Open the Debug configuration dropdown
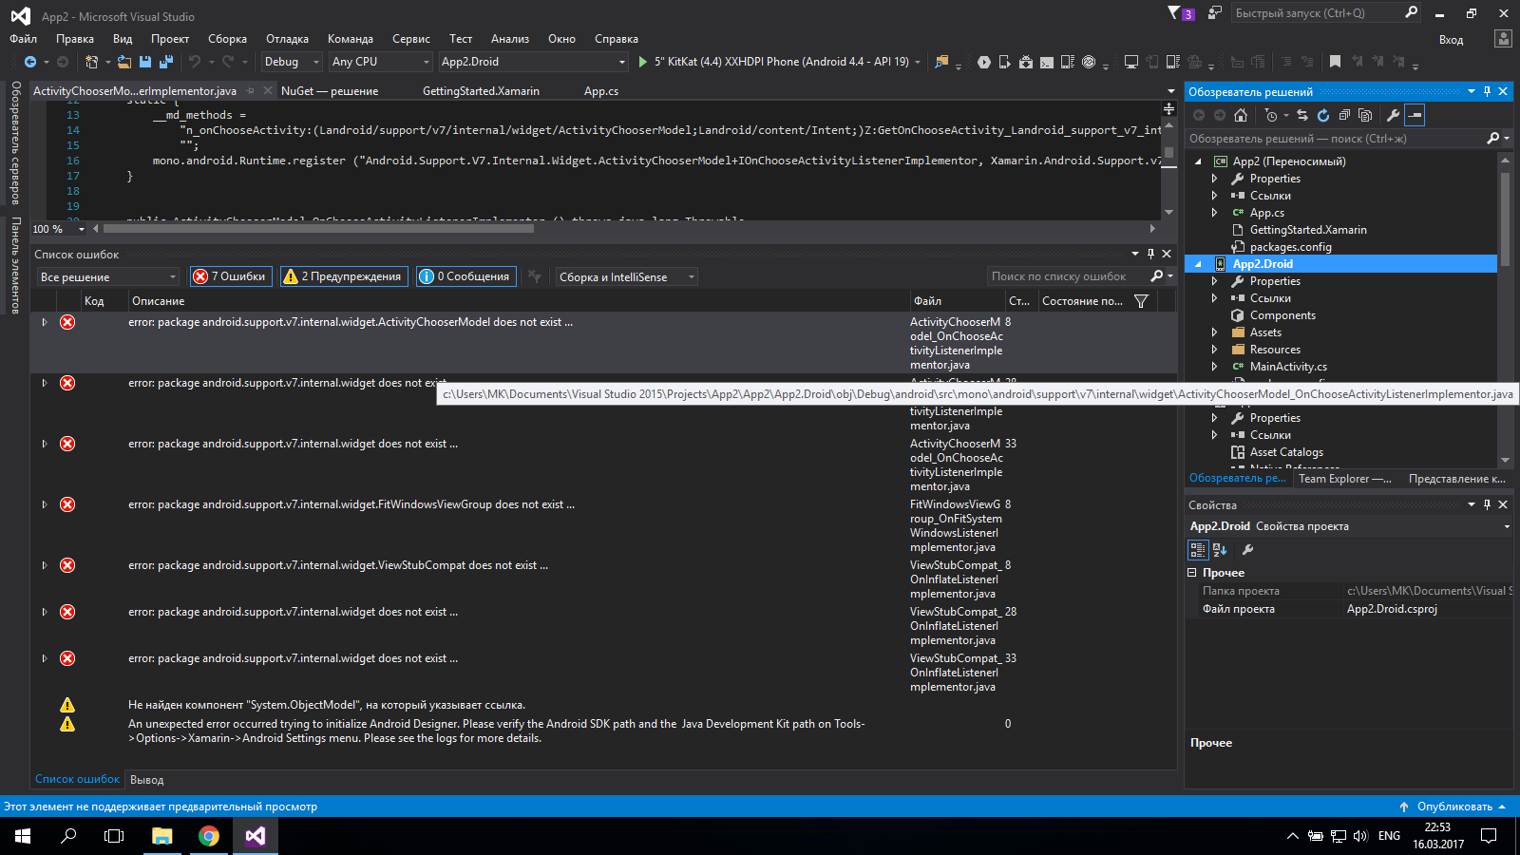This screenshot has height=855, width=1520. tap(291, 62)
